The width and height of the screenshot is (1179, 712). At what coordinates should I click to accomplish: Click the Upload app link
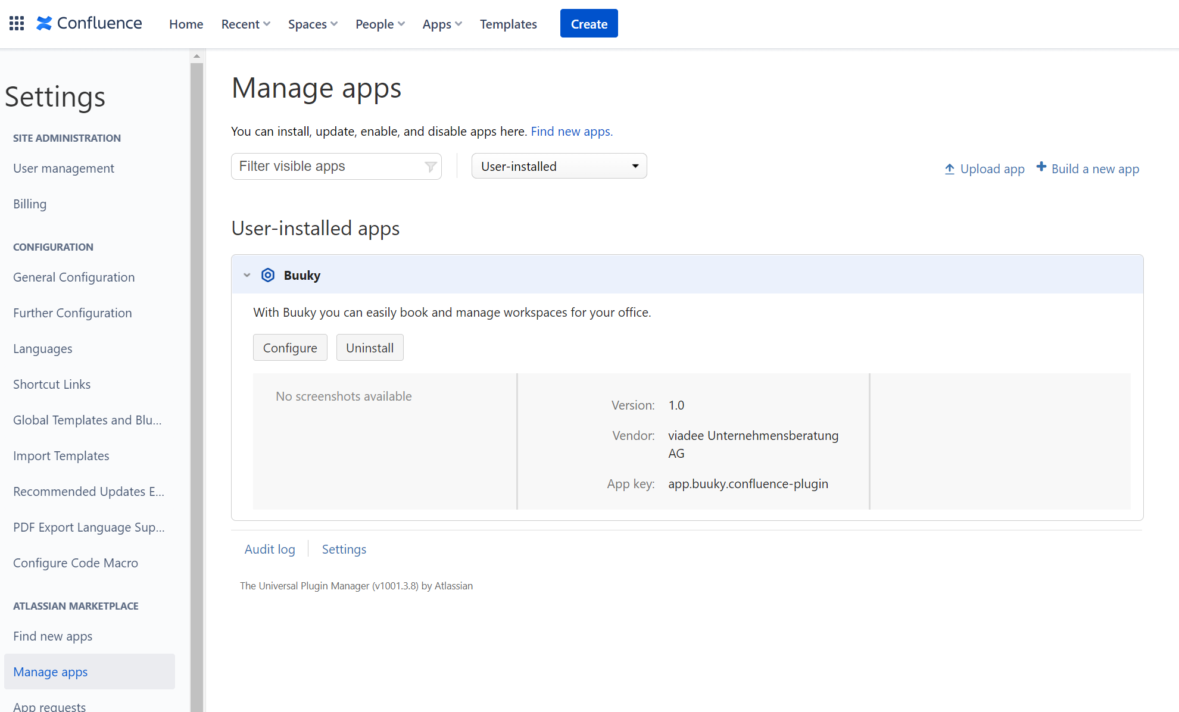click(x=992, y=169)
